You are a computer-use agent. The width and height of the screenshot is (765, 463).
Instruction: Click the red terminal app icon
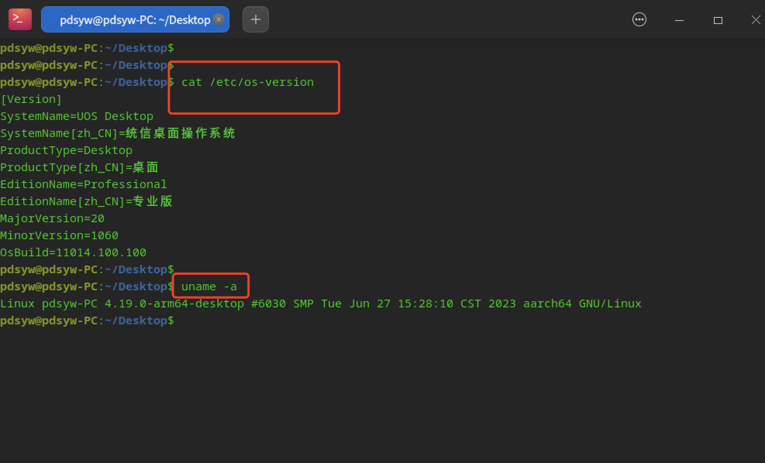(20, 19)
